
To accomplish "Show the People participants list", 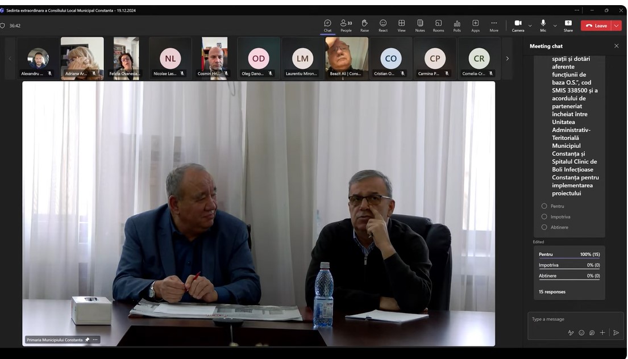I will tap(346, 25).
